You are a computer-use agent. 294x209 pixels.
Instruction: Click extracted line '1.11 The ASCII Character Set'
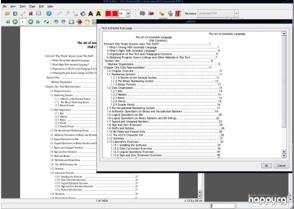(125, 135)
